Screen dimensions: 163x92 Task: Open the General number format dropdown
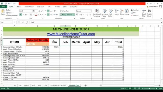pyautogui.click(x=91, y=11)
